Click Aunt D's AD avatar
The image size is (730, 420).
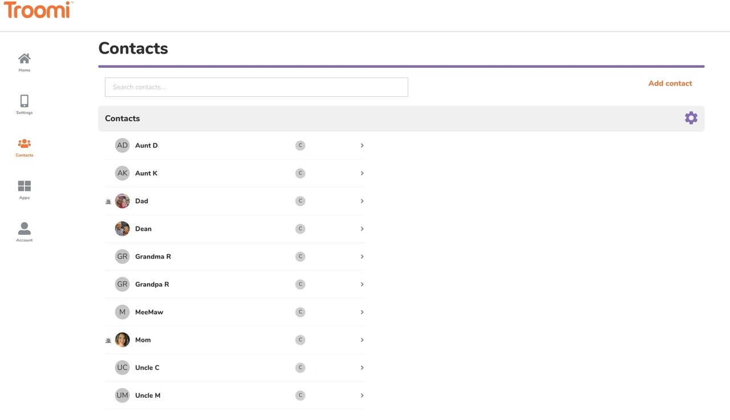pos(122,145)
